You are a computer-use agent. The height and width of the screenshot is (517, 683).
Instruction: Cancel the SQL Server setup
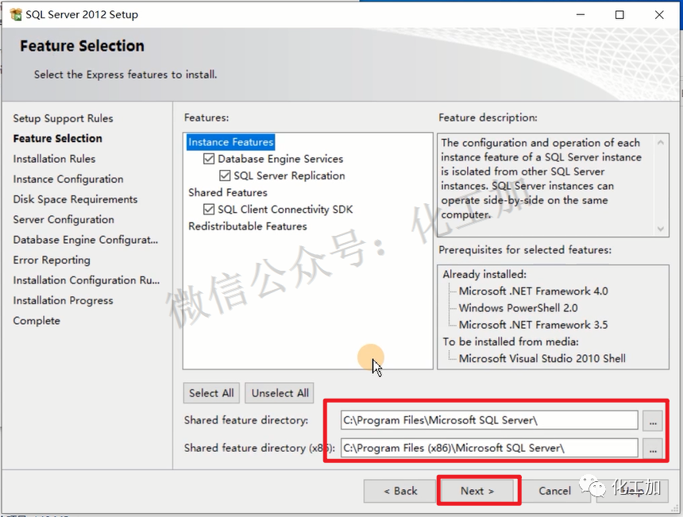pyautogui.click(x=554, y=491)
